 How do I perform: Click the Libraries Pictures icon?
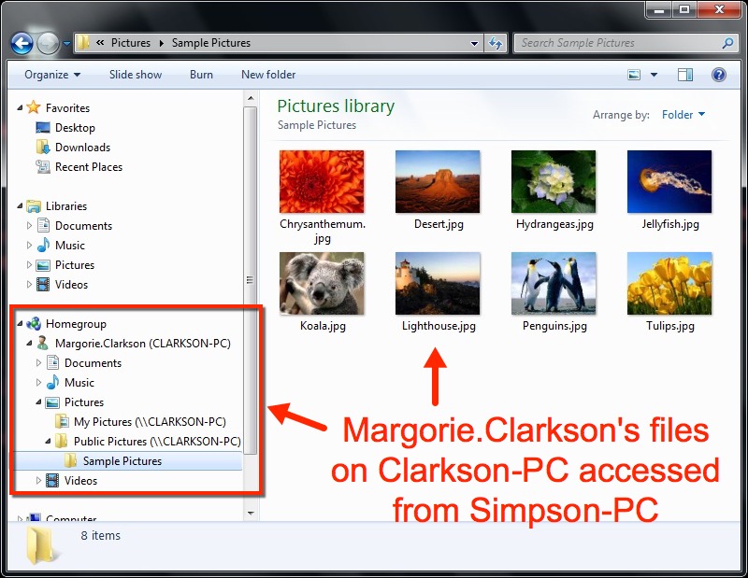pos(43,265)
